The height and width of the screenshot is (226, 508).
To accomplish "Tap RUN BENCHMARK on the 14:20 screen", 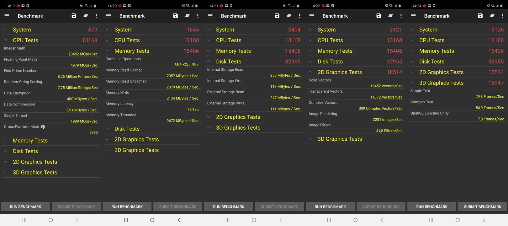I will pyautogui.click(x=127, y=207).
